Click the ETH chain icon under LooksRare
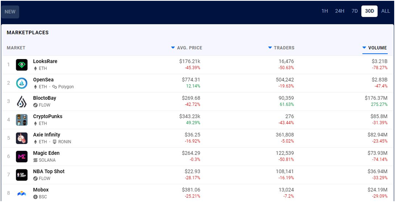Screen dimensions: 395x202 pos(35,68)
